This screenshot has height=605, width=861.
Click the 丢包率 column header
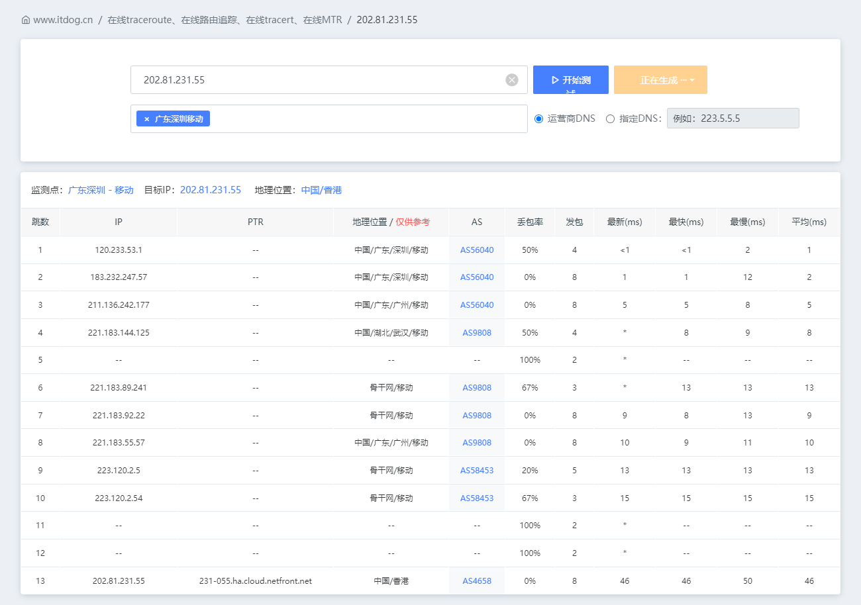click(x=530, y=222)
